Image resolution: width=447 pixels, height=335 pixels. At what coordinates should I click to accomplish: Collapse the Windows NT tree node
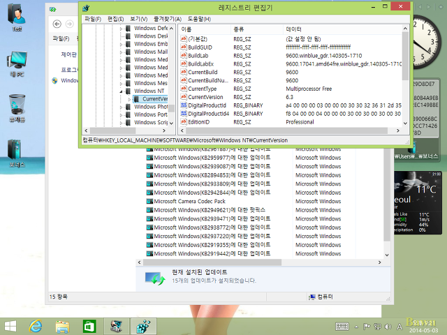pyautogui.click(x=121, y=91)
